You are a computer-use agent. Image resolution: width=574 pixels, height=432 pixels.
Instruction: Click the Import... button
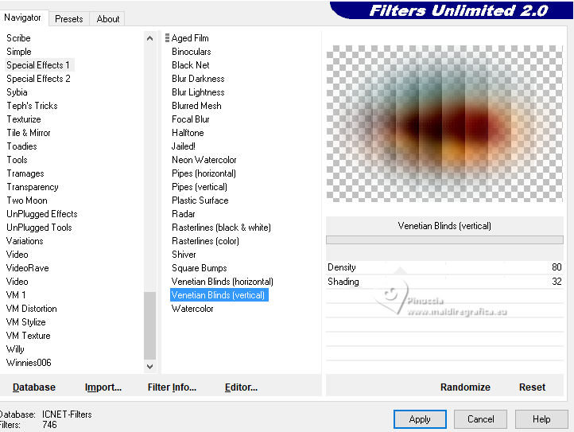pos(103,387)
